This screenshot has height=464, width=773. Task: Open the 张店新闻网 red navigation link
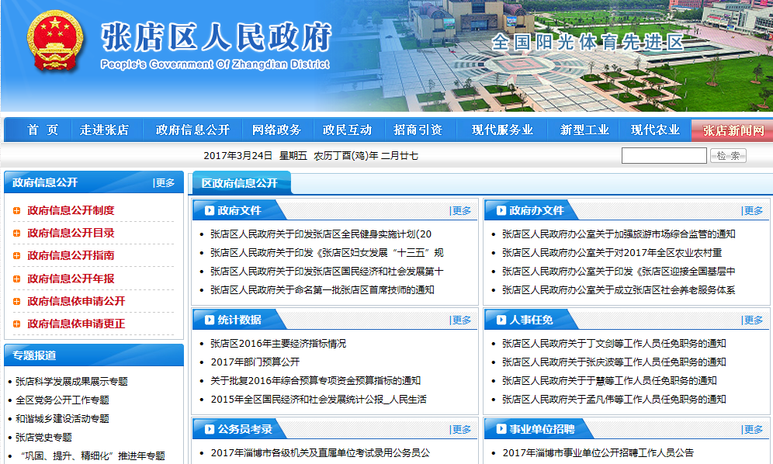733,130
